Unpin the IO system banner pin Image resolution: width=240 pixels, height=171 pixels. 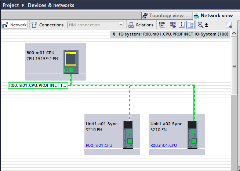[114, 34]
